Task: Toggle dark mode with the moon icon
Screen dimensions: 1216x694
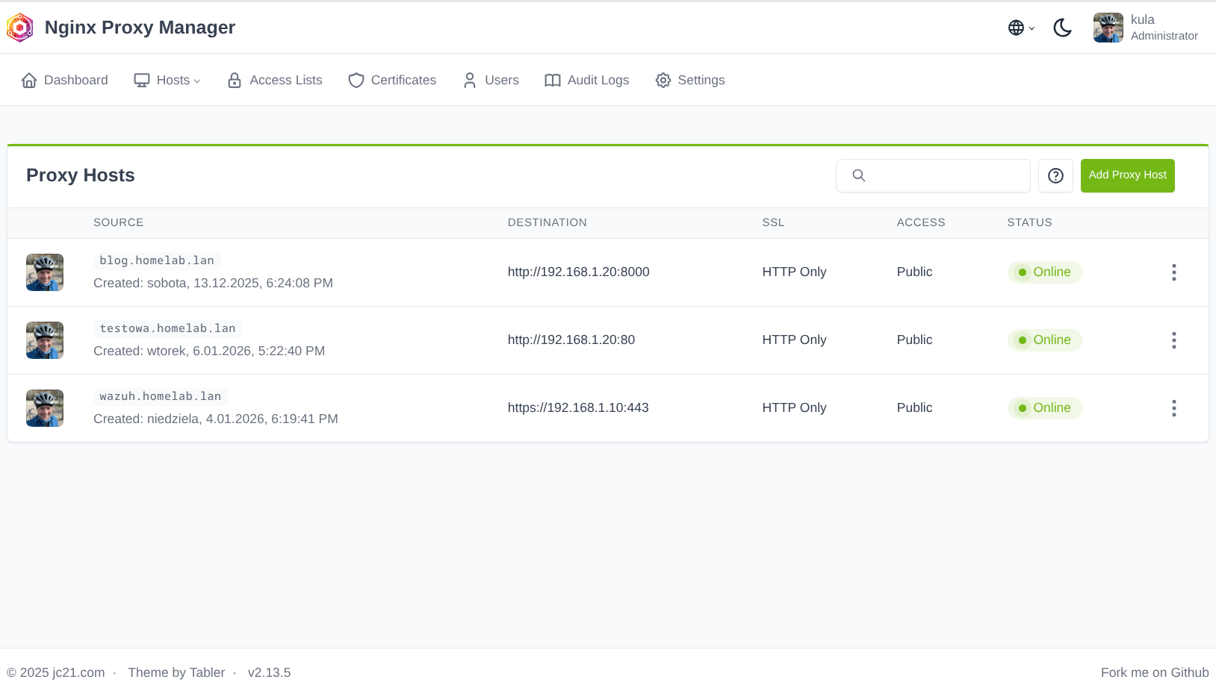Action: (x=1063, y=28)
